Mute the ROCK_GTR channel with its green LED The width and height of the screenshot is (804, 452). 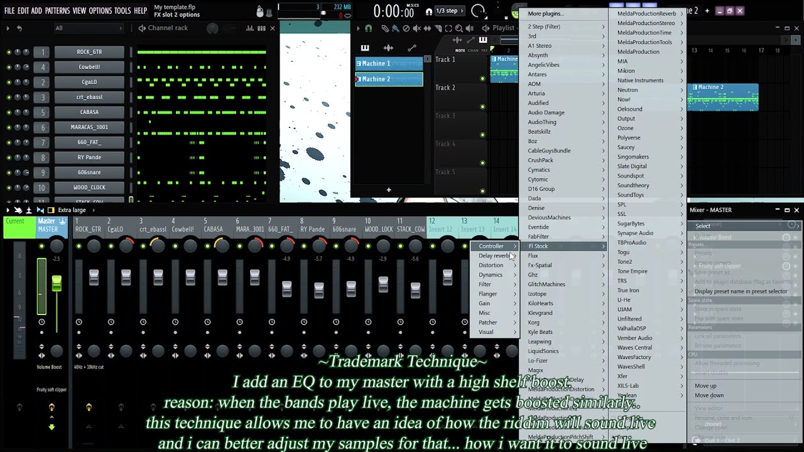tap(9, 52)
